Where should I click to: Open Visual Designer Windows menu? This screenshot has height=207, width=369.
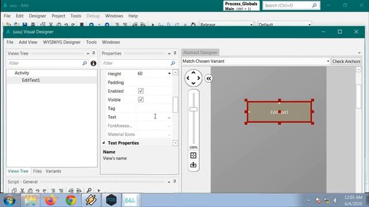point(111,42)
